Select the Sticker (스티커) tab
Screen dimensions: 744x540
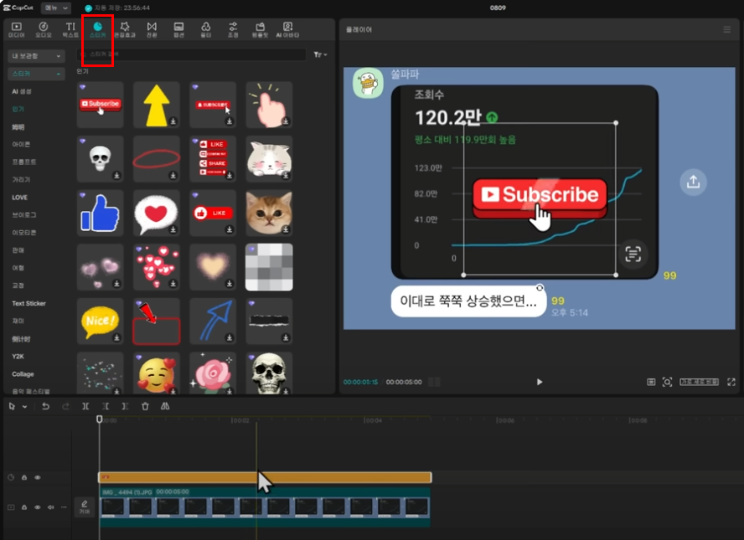pos(97,29)
